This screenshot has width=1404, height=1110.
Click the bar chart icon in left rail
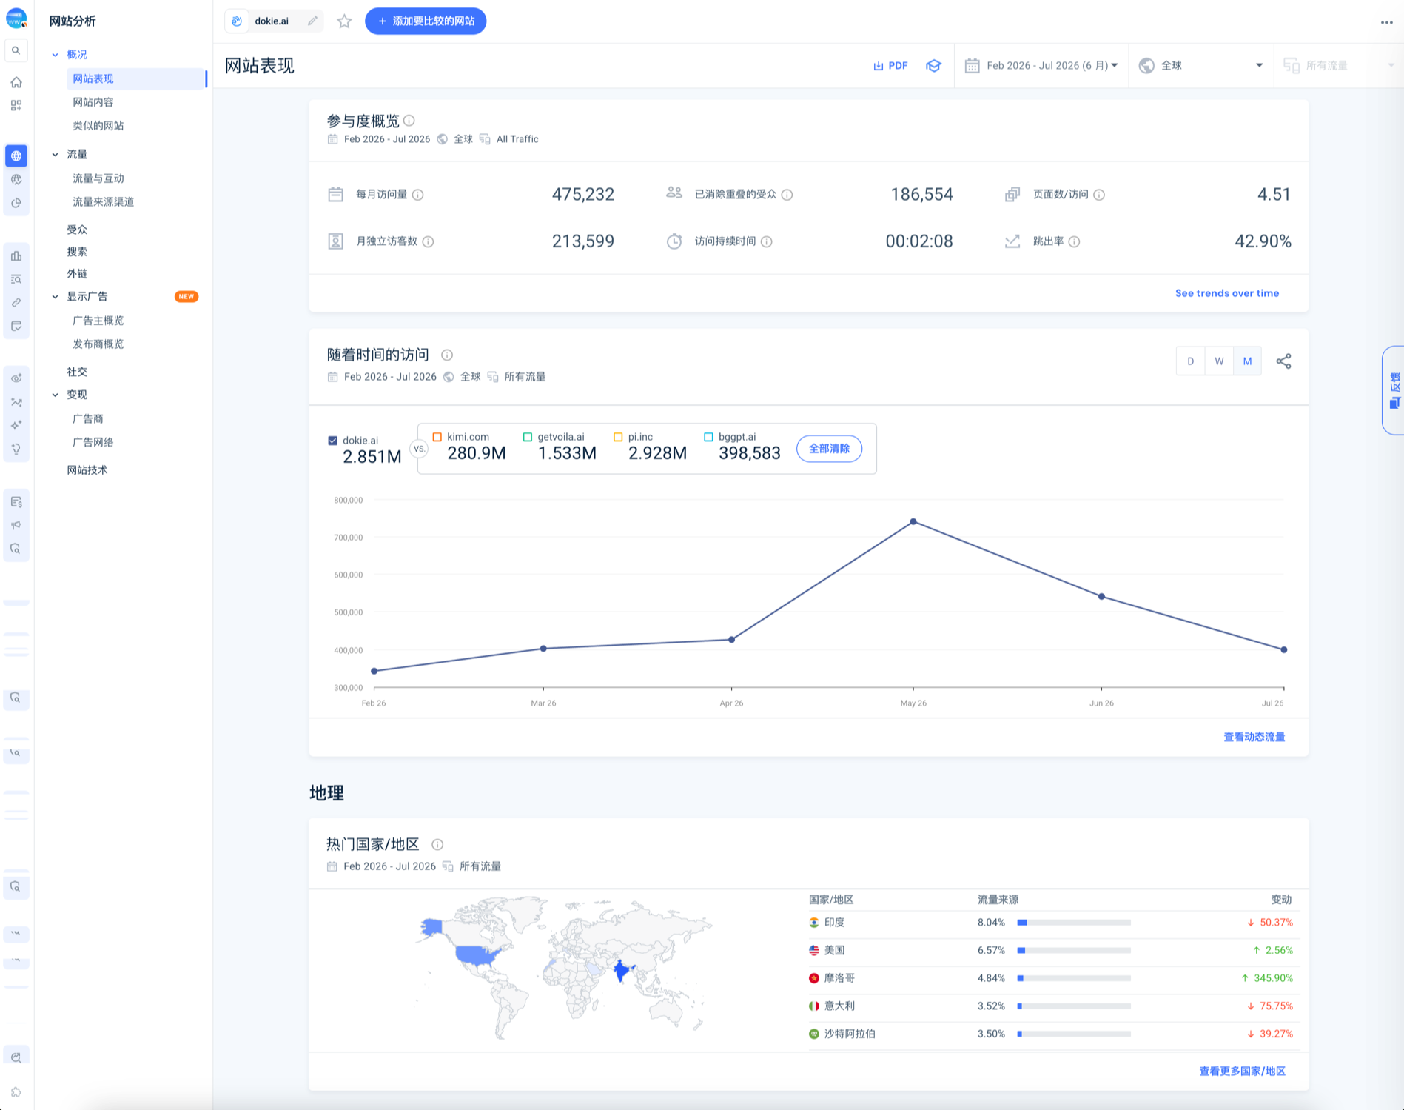pyautogui.click(x=16, y=256)
